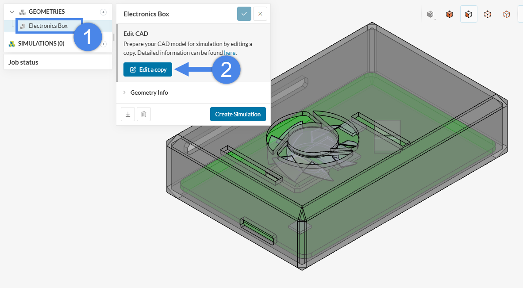The height and width of the screenshot is (288, 523).
Task: Add new geometry with plus icon
Action: (103, 12)
